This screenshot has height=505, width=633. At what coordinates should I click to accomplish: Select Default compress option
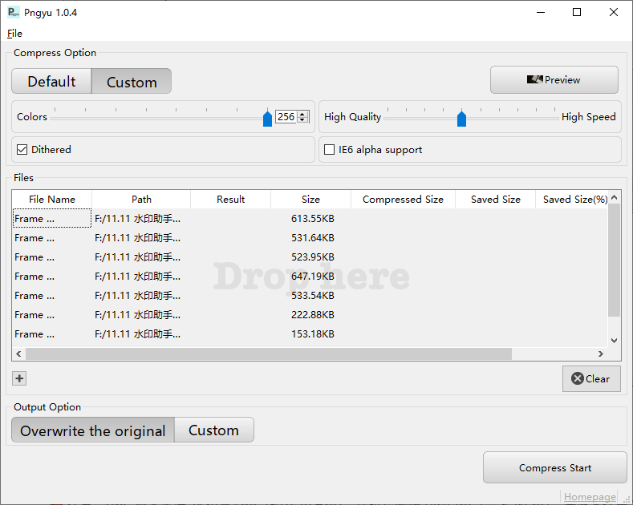point(51,82)
